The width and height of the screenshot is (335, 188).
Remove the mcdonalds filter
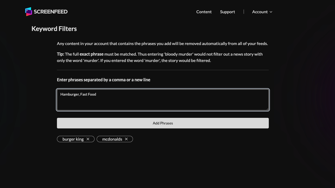tap(126, 139)
